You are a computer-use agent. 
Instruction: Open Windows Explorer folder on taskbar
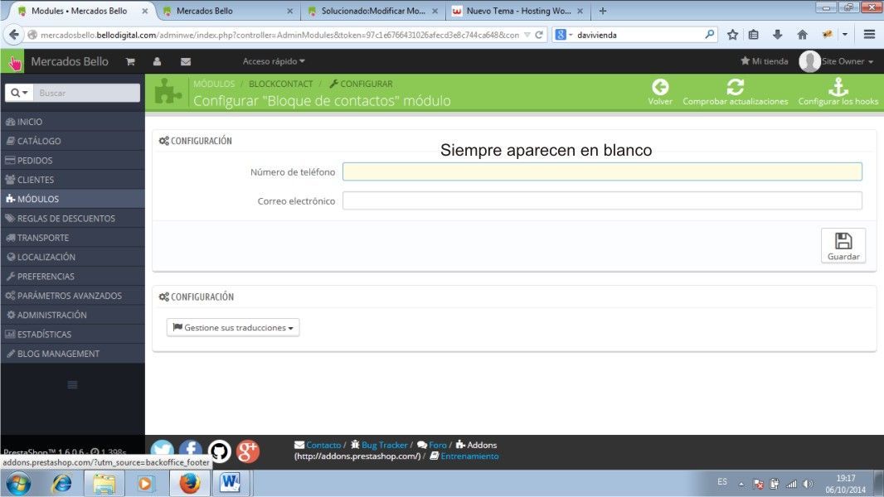(x=104, y=484)
